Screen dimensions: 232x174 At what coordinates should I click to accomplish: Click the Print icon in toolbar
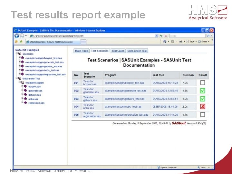pos(181,42)
